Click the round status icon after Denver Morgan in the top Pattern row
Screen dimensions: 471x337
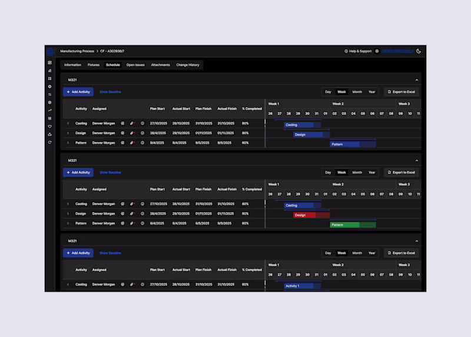tap(122, 143)
